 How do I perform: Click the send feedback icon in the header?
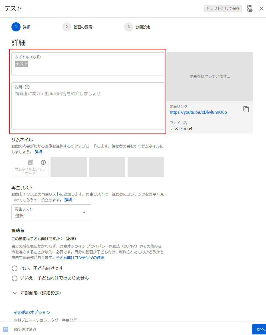click(250, 9)
